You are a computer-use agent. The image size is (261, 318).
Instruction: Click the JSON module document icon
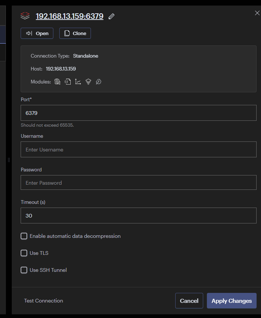(68, 82)
